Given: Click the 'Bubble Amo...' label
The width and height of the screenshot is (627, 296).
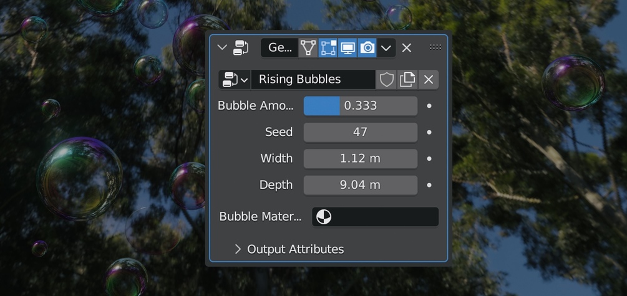Looking at the screenshot, I should pyautogui.click(x=256, y=106).
